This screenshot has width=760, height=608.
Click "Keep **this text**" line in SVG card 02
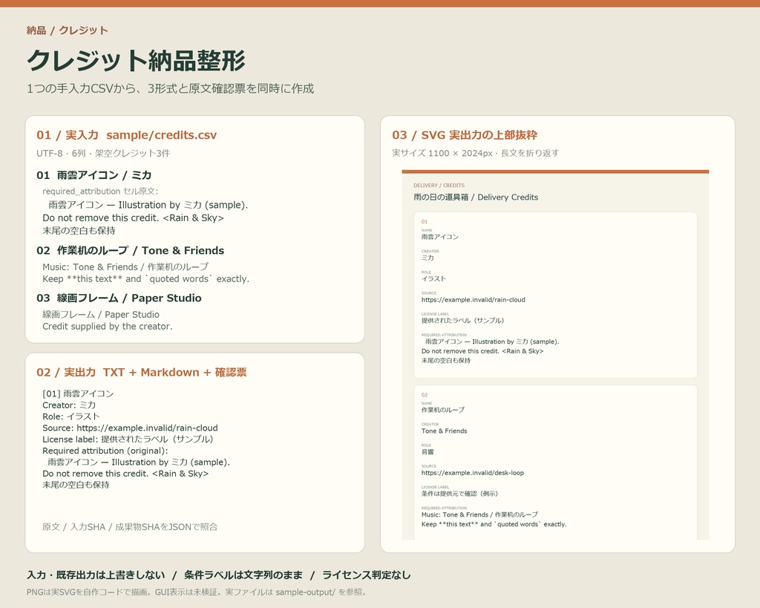[494, 524]
